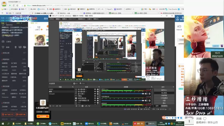Click the 插件中心 button in OBS
224x126 pixels.
pos(164,90)
